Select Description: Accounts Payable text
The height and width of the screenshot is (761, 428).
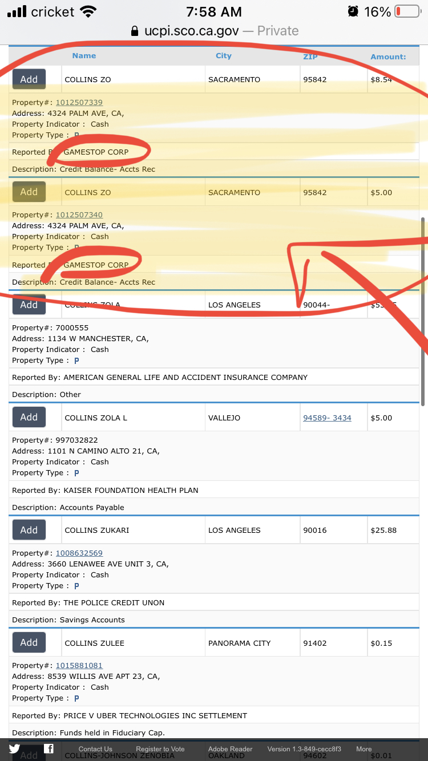68,508
